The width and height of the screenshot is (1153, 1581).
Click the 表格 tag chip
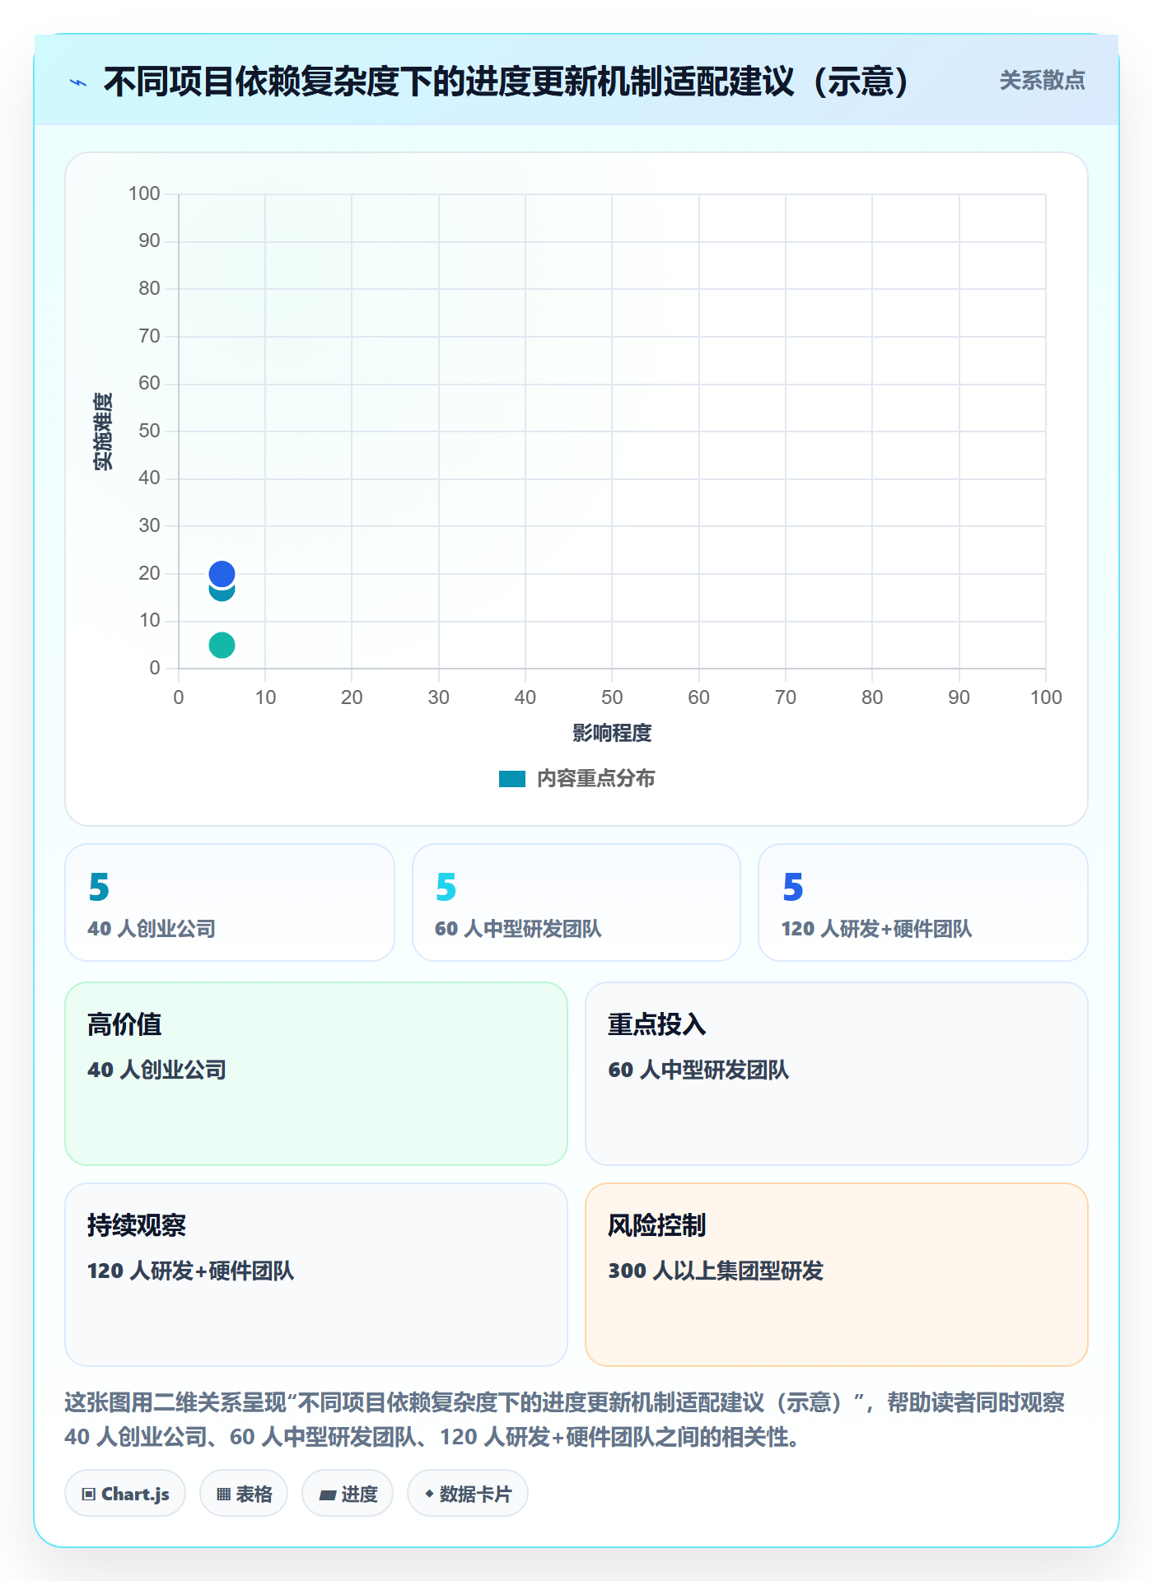(x=244, y=1494)
